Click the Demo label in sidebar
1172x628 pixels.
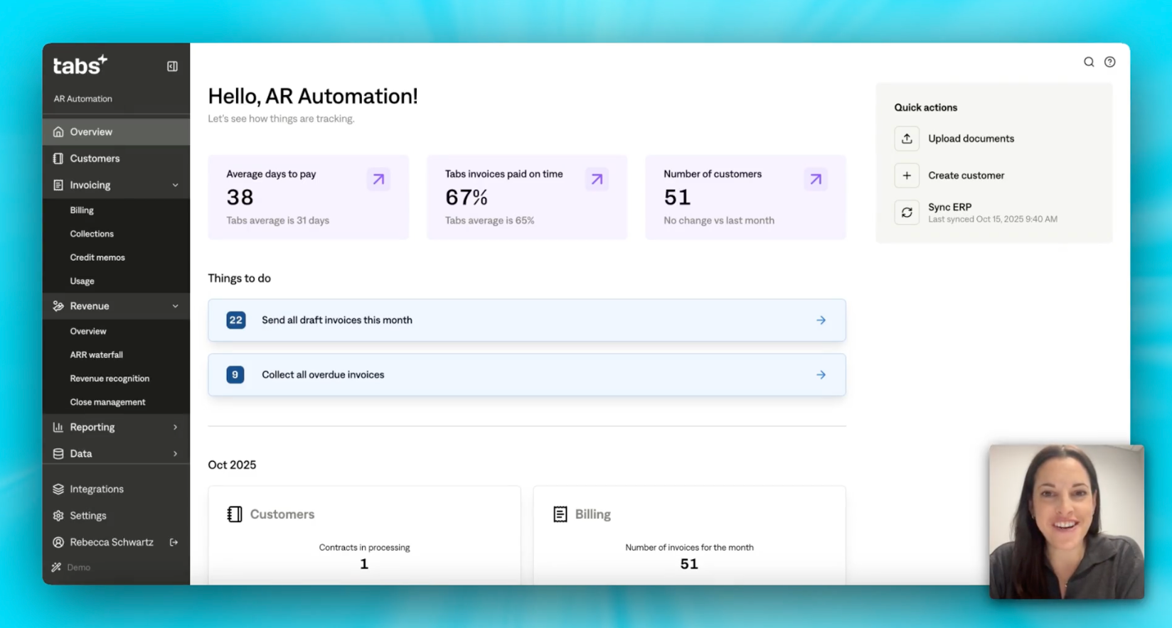point(78,567)
